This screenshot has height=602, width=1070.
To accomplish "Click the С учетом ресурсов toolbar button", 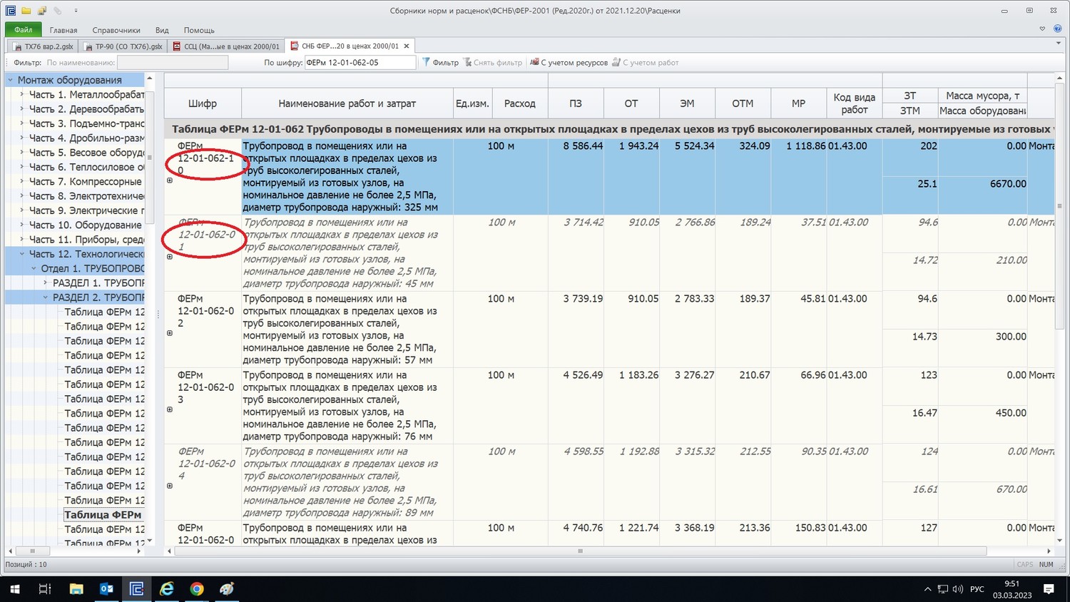I will pyautogui.click(x=569, y=63).
